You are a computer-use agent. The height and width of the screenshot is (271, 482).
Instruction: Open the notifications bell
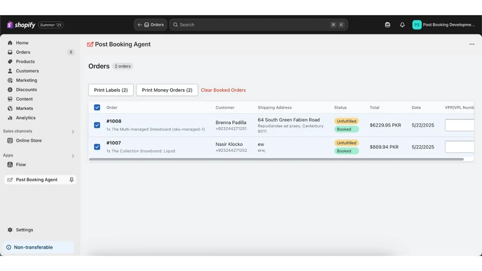402,25
